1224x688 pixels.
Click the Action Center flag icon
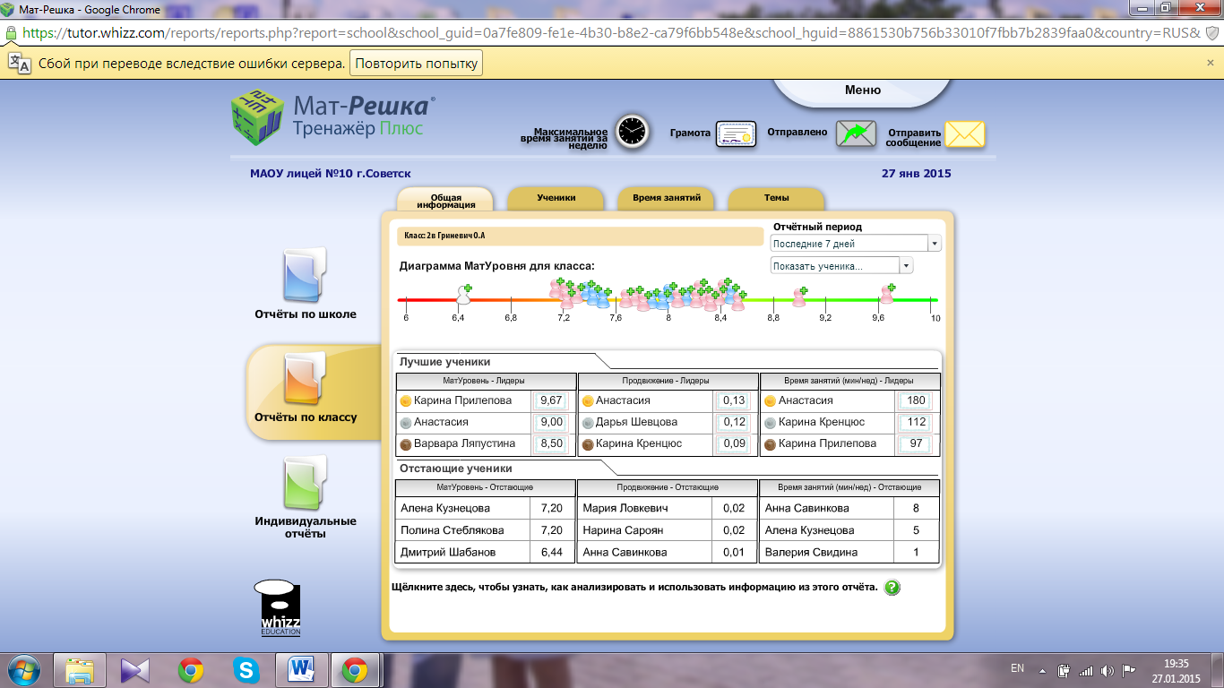(1129, 670)
